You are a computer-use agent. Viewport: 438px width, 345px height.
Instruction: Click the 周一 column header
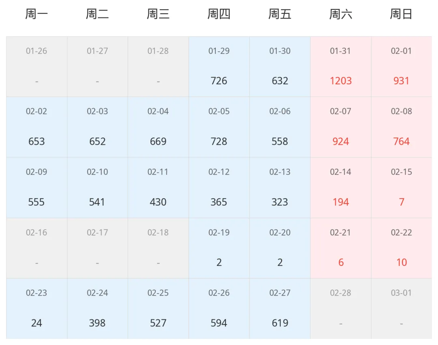click(x=36, y=14)
